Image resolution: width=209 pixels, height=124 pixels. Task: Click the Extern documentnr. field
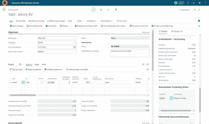[x=57, y=52]
